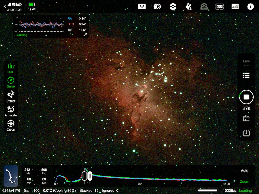Apply Auto histogram stretch
This screenshot has width=259, height=194.
tap(245, 171)
